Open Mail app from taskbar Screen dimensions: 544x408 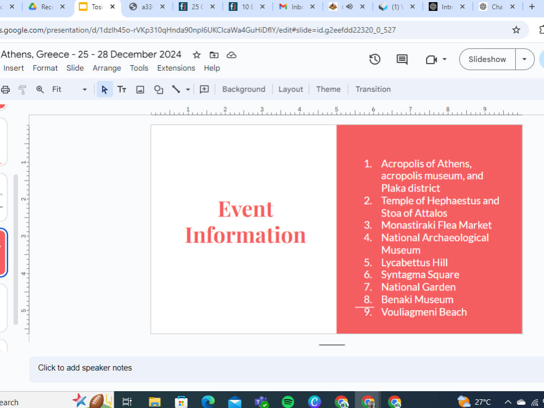pos(234,402)
